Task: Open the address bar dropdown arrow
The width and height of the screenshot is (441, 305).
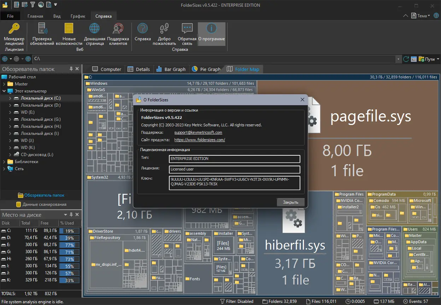Action: [399, 59]
